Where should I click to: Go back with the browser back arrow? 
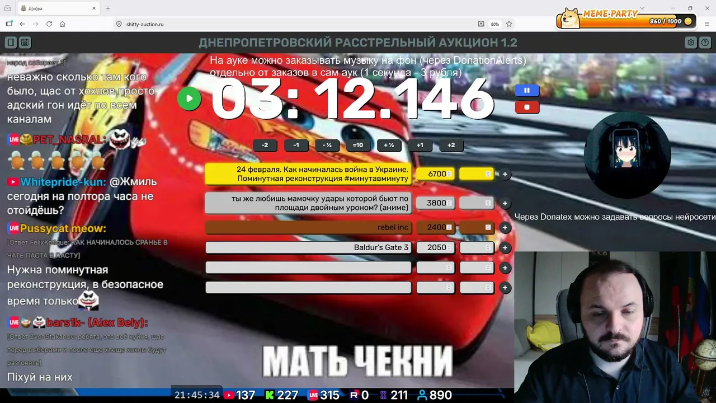pos(22,24)
